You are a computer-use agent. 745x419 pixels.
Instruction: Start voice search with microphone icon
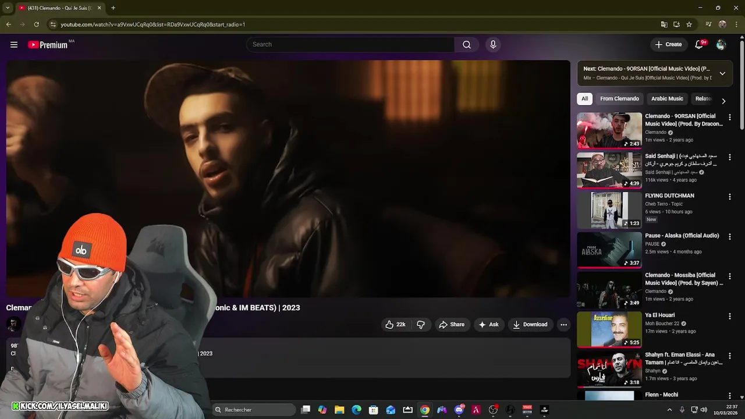point(493,45)
